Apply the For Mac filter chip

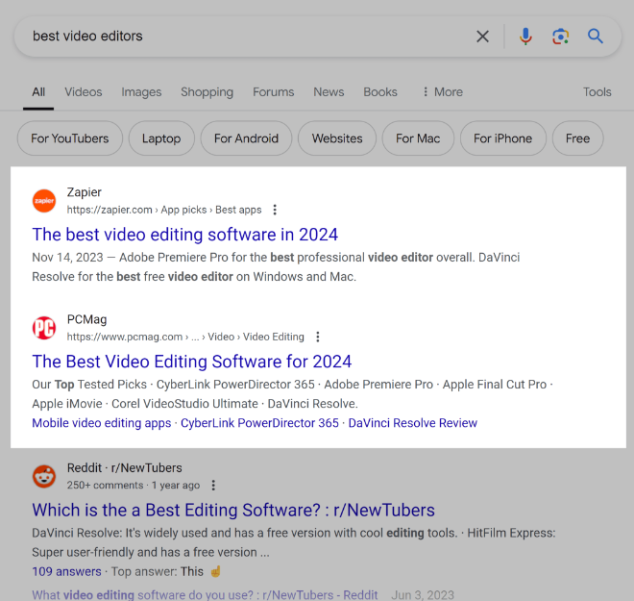click(x=418, y=138)
